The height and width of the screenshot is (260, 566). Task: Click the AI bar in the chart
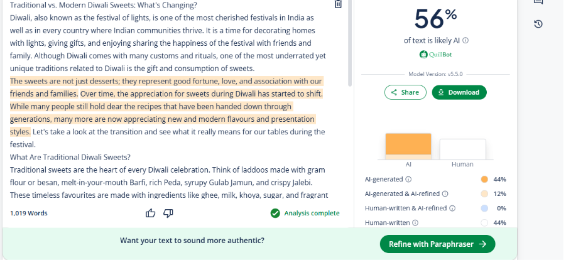click(x=408, y=146)
